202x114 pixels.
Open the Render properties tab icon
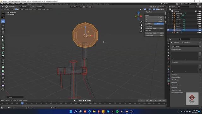[x=169, y=47]
